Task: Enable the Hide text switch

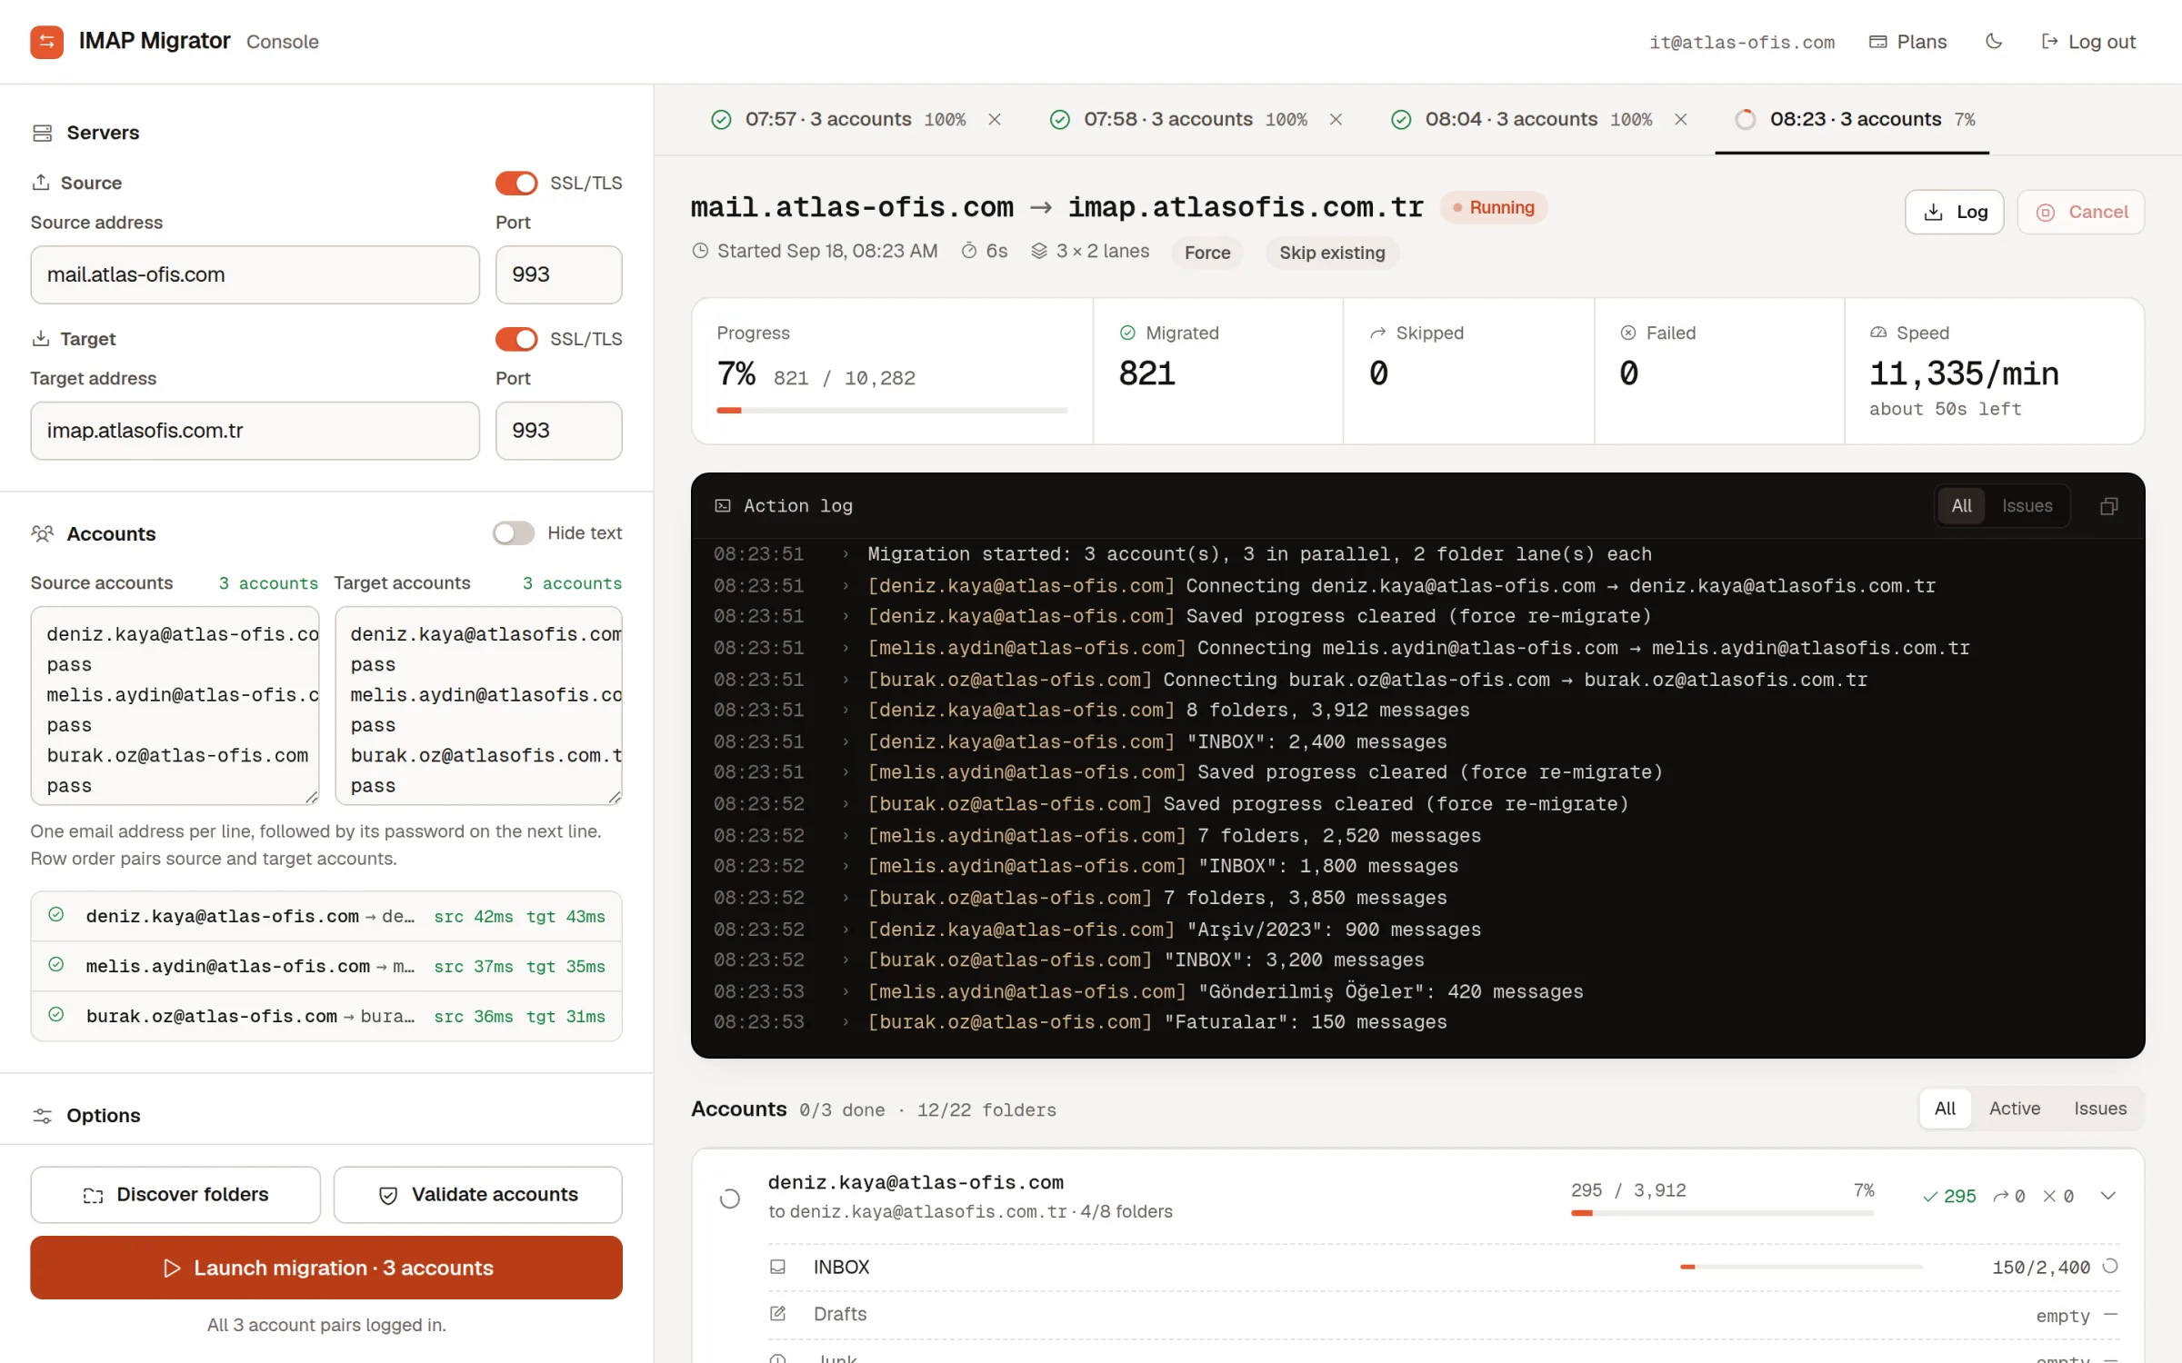Action: point(514,533)
